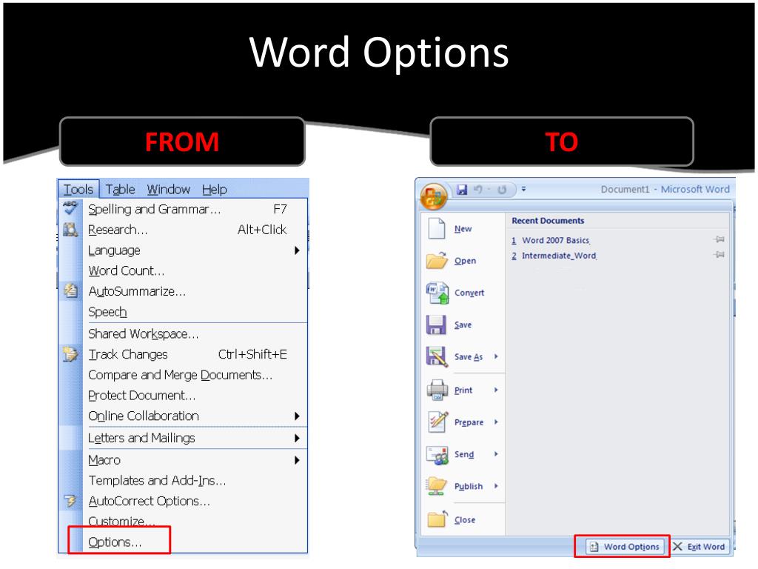Click the Track Changes icon
Viewport: 758px width, 569px height.
pos(70,353)
